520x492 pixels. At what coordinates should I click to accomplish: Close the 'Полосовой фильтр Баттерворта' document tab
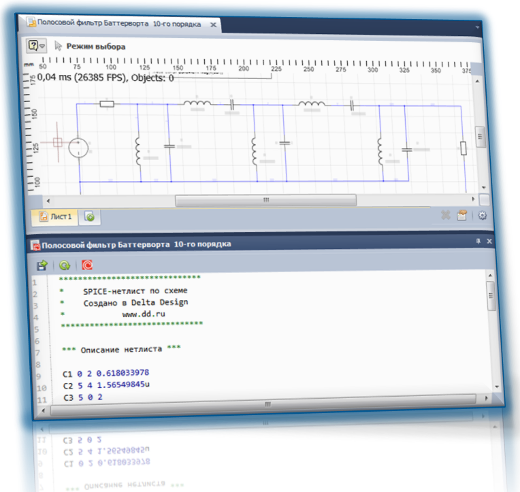pyautogui.click(x=214, y=24)
